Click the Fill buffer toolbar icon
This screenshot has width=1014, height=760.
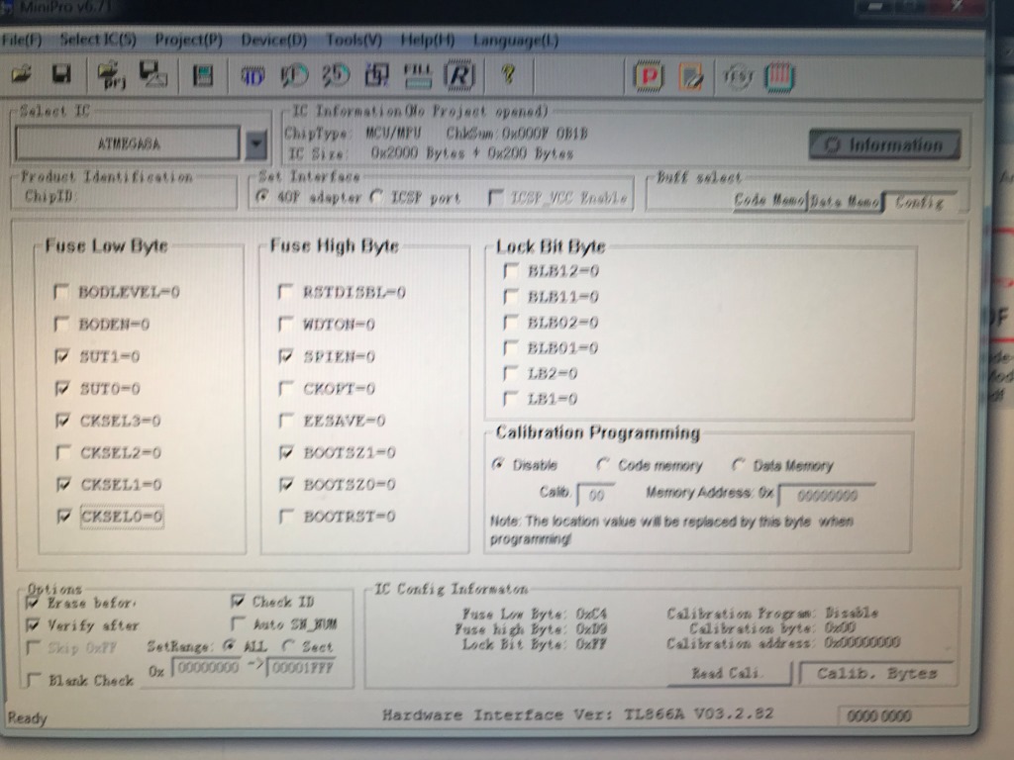coord(419,75)
